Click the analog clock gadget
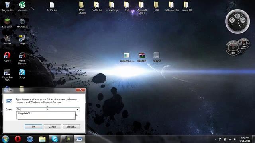 point(237,21)
